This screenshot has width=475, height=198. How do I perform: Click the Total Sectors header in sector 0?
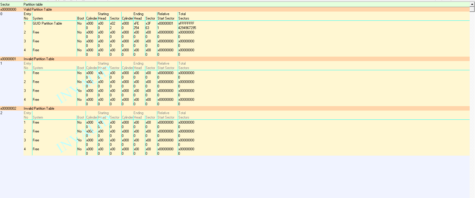tap(184, 16)
